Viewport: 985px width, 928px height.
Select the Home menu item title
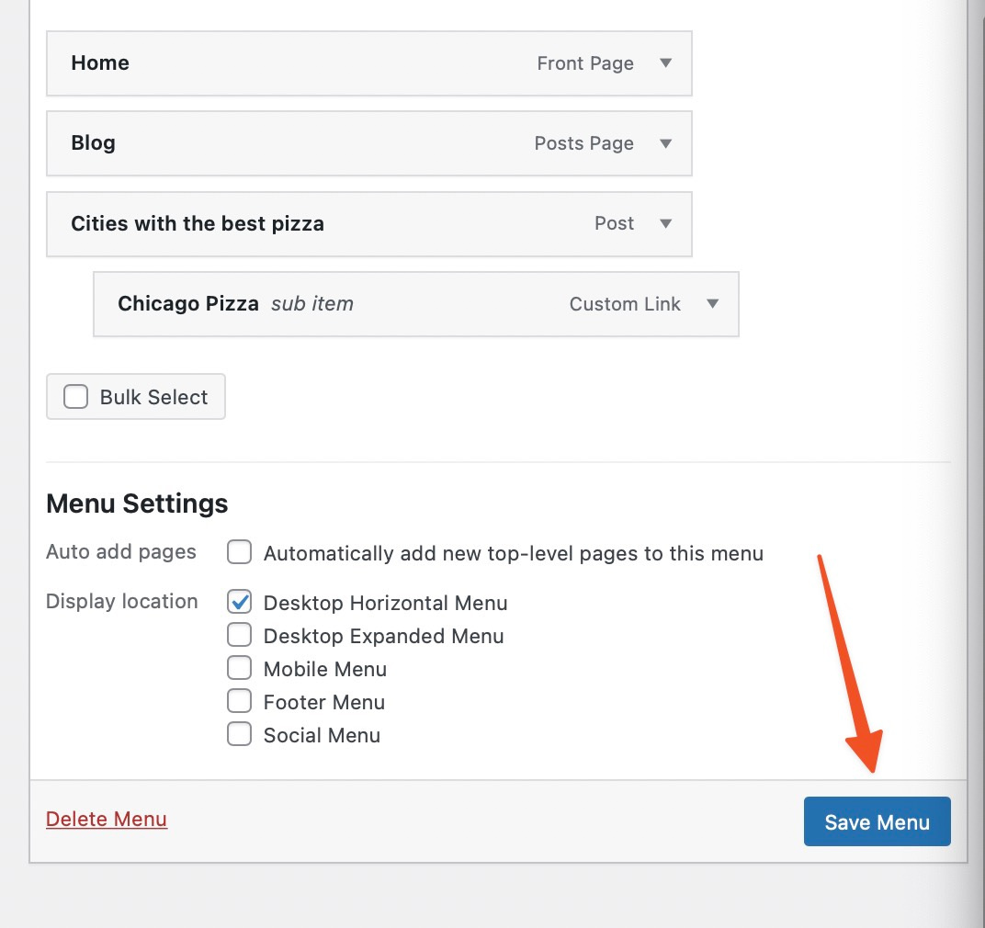[x=100, y=63]
